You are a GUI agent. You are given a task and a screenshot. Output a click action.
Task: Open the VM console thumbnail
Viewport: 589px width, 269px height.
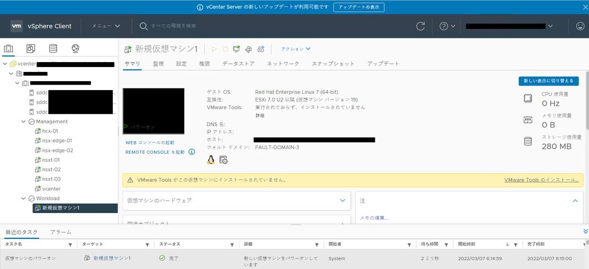click(x=154, y=111)
